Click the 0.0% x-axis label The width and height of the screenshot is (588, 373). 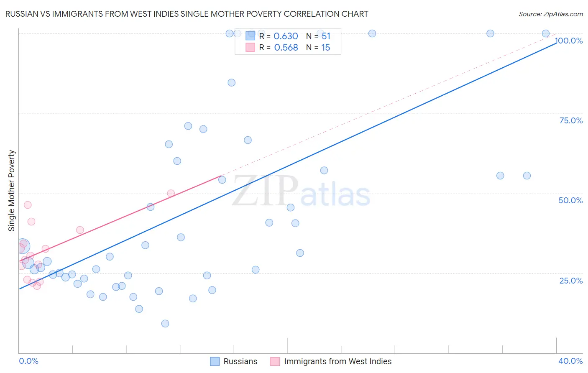29,361
